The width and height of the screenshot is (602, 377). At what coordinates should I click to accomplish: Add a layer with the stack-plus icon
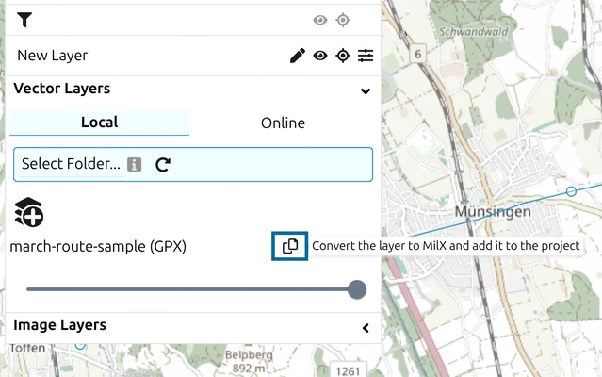[x=29, y=212]
